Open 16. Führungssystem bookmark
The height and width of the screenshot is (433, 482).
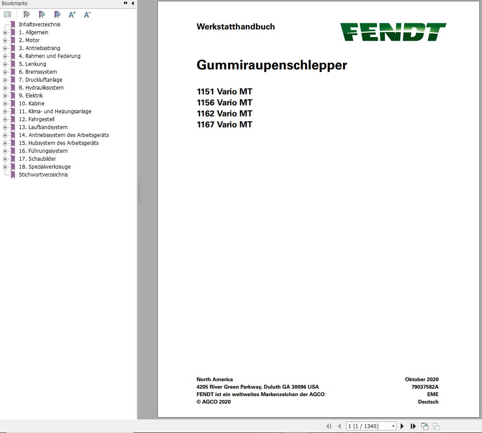tap(43, 151)
